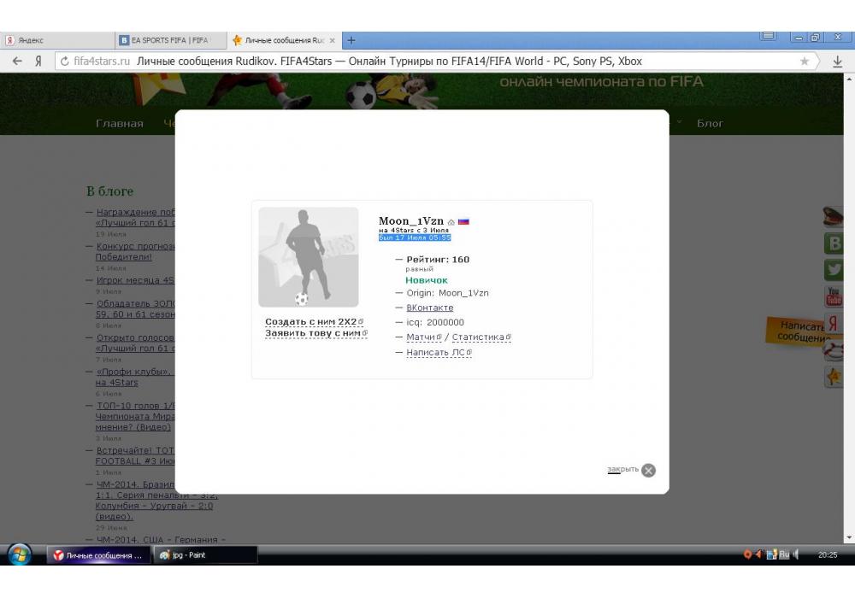Close the 'Личные сообщения' browser tab
This screenshot has width=855, height=598.
[x=333, y=40]
